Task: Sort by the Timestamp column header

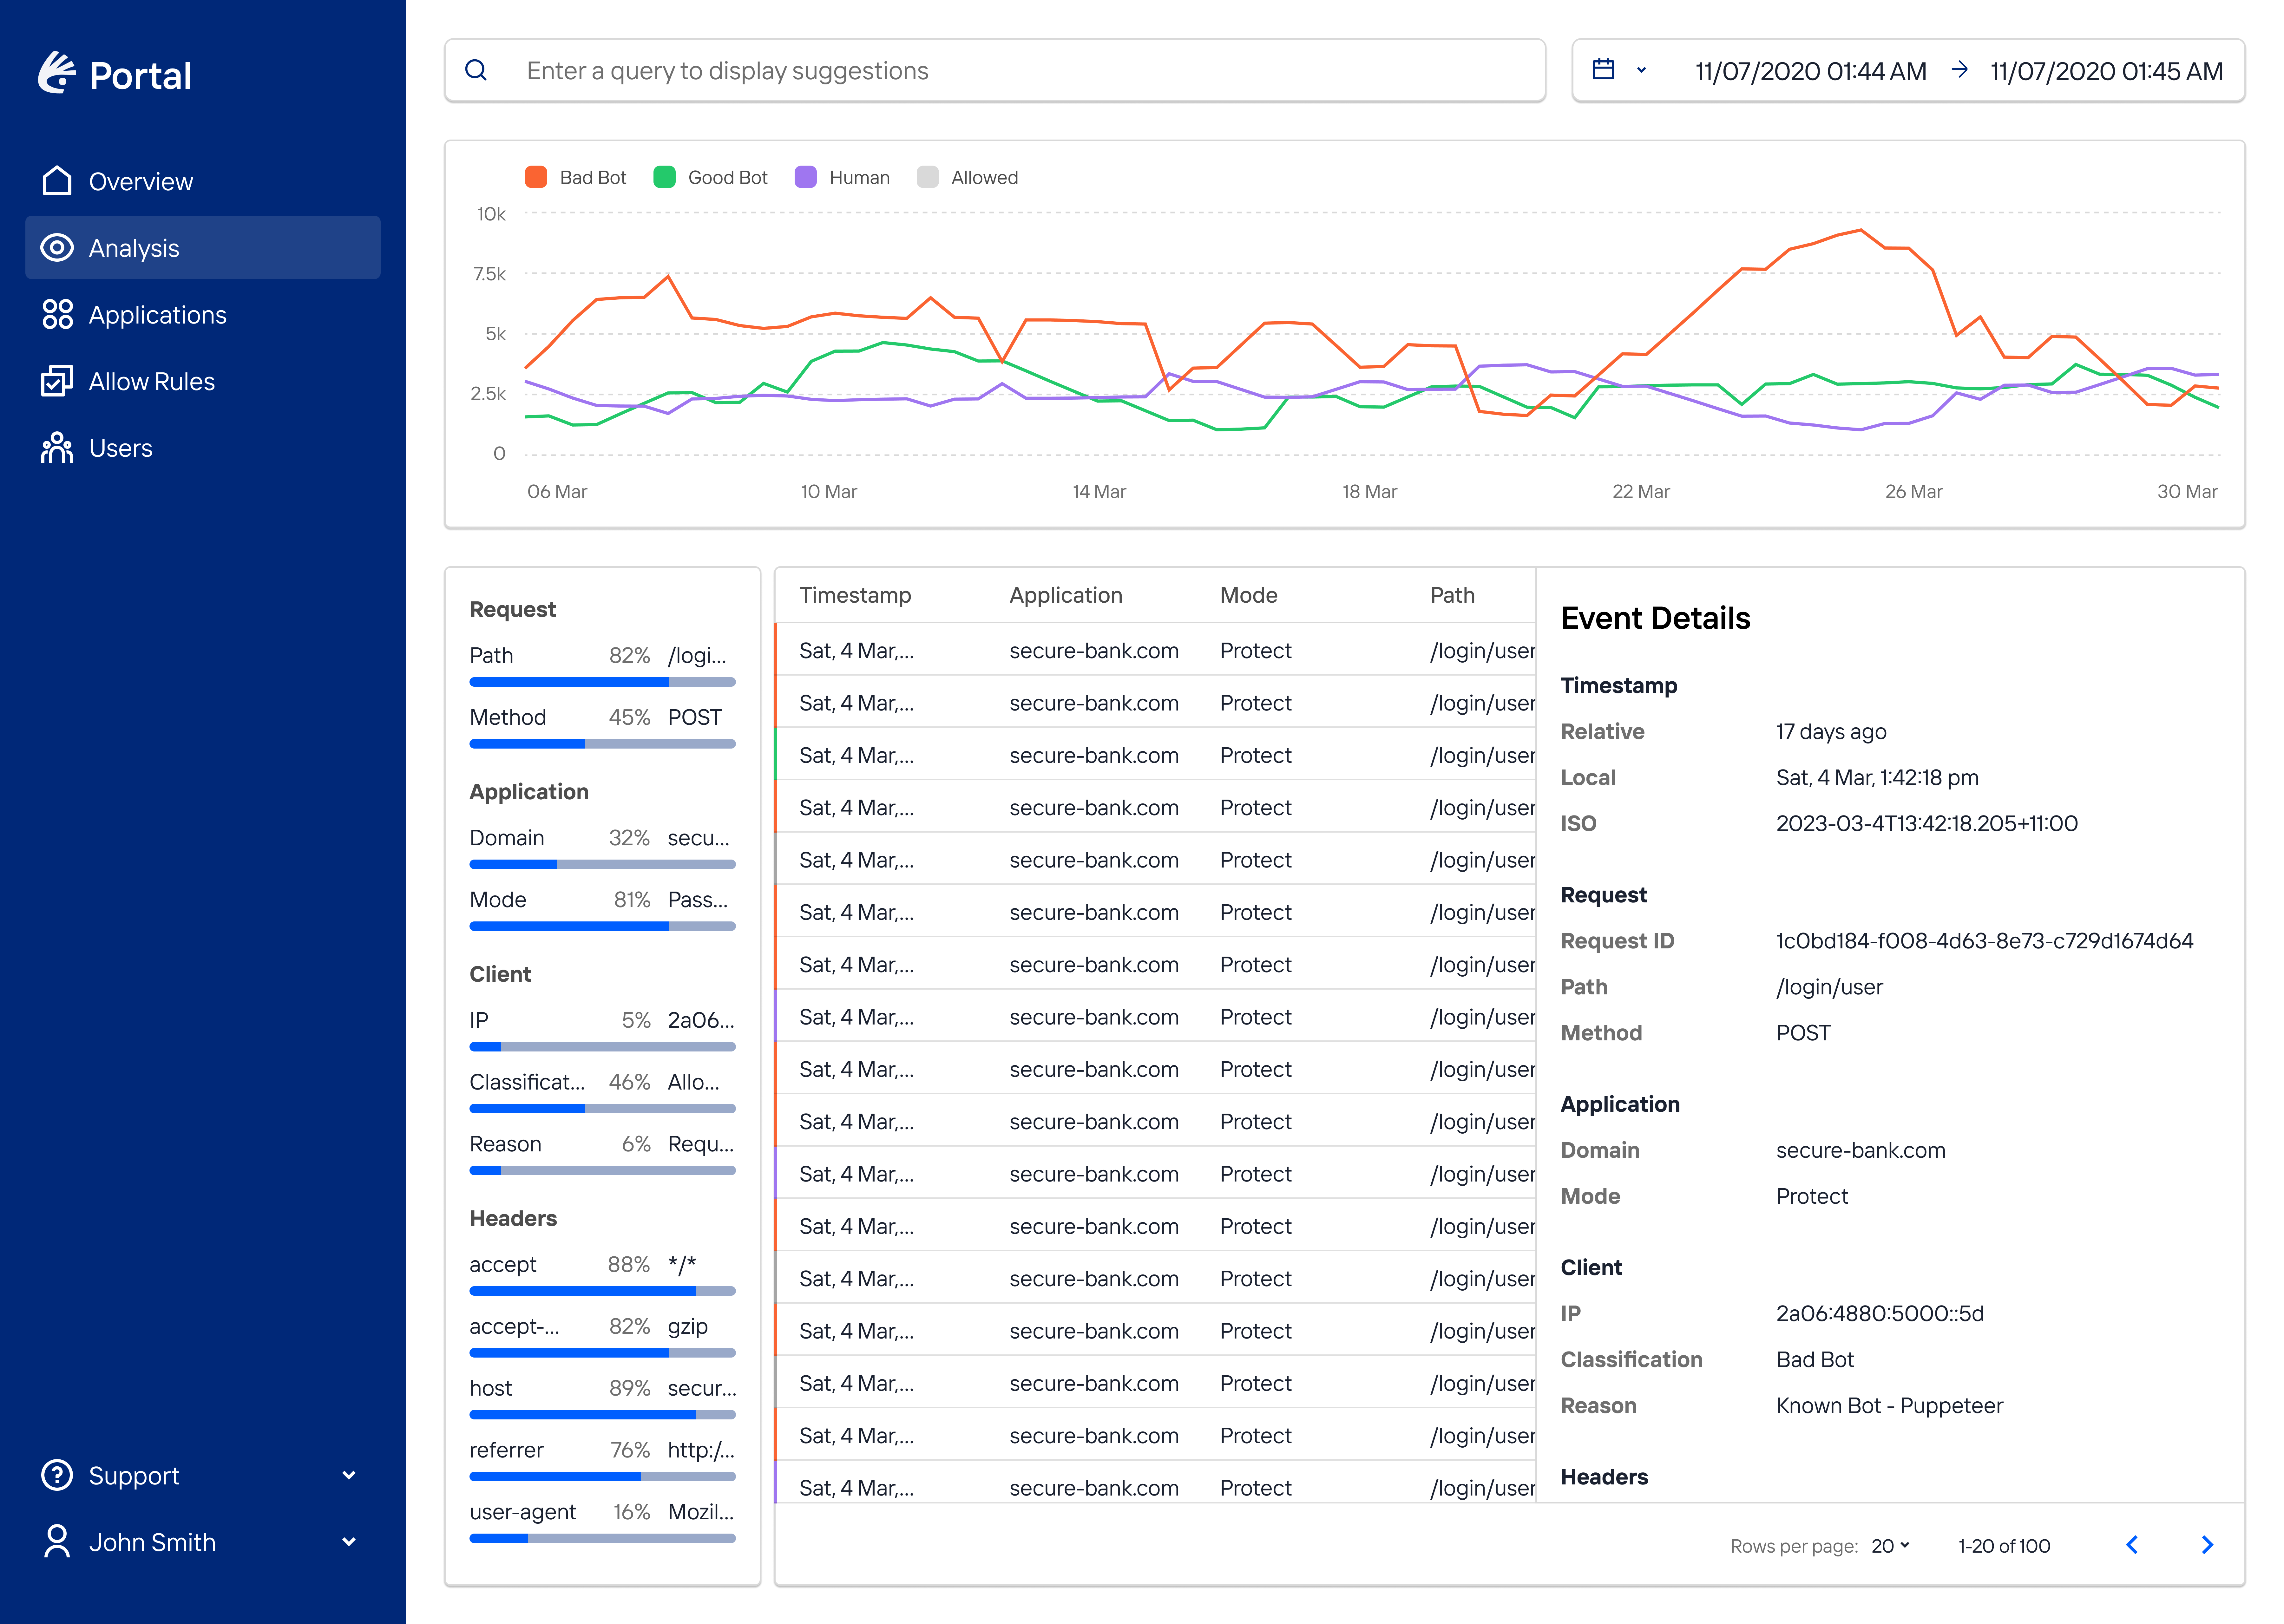Action: coord(855,595)
